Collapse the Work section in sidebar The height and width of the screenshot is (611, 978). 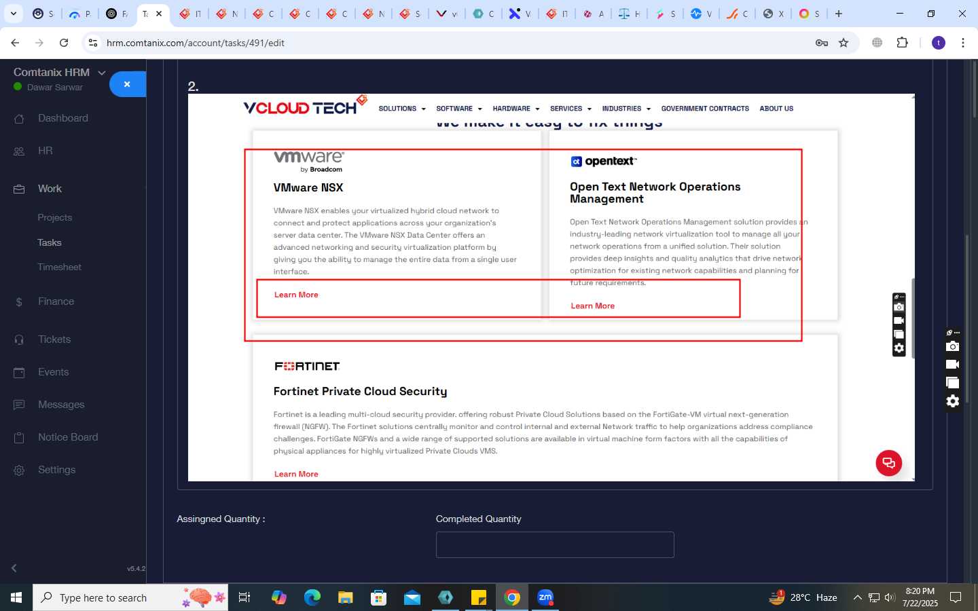(x=50, y=189)
